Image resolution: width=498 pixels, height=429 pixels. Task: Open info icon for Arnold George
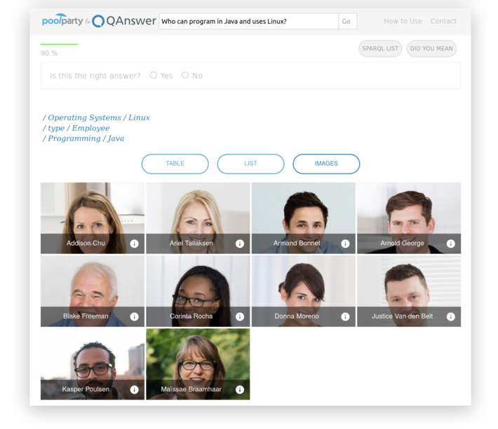(x=451, y=244)
